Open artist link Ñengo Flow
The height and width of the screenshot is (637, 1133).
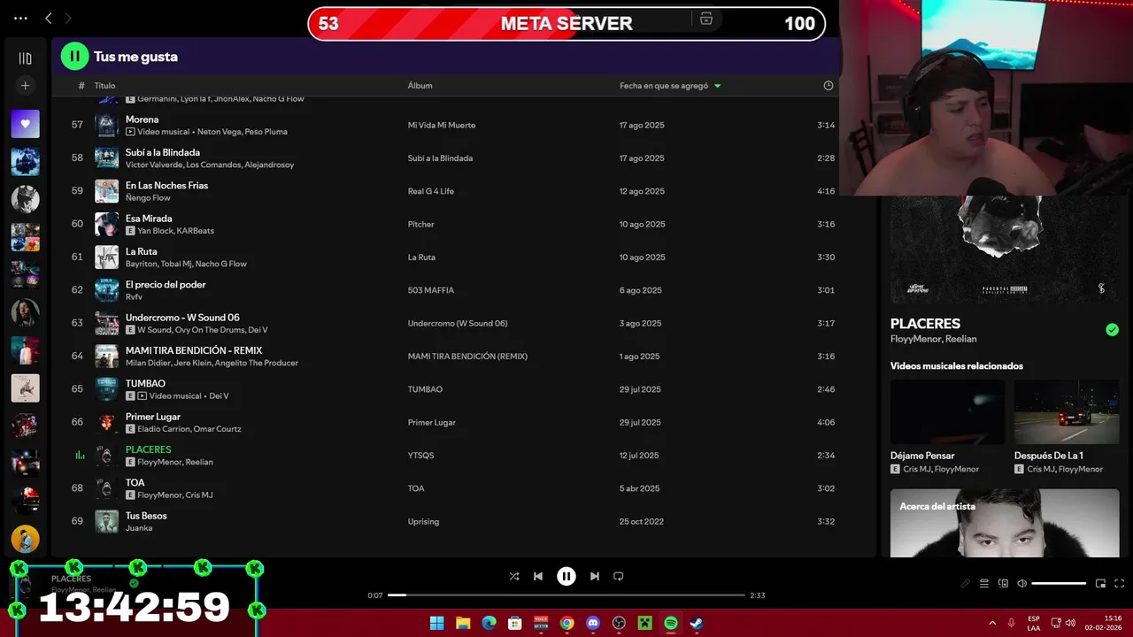click(x=148, y=198)
